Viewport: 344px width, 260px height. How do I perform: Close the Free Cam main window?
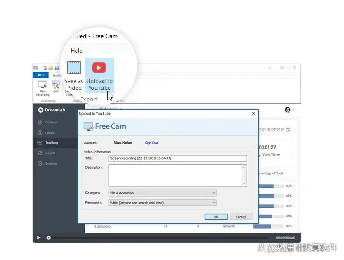coord(295,67)
